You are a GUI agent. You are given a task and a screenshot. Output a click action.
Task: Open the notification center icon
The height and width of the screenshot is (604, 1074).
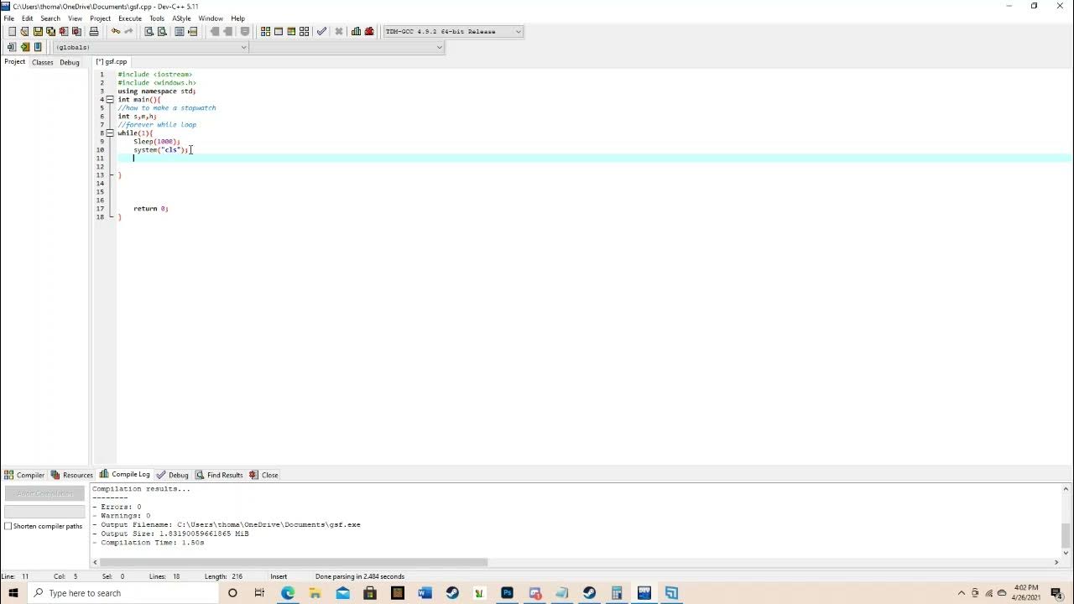1056,593
